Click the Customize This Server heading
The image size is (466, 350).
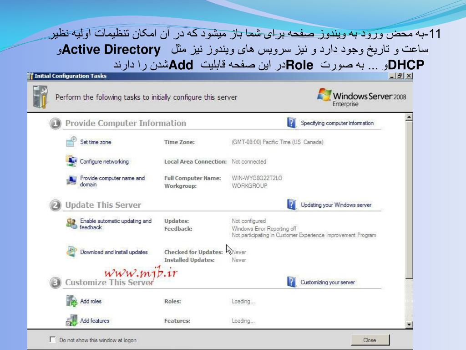click(x=109, y=282)
